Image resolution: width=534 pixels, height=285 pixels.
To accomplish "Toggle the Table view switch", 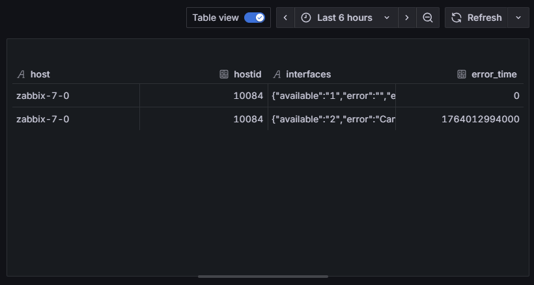I will tap(254, 18).
